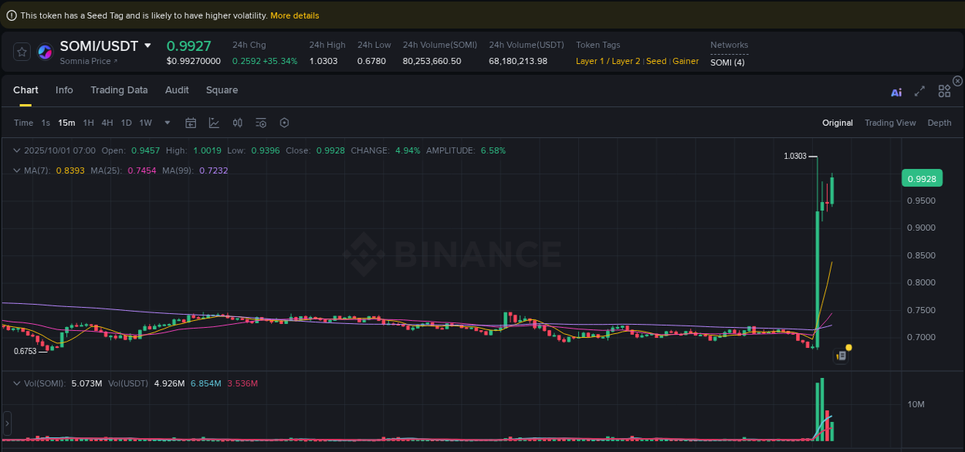The height and width of the screenshot is (452, 965).
Task: Collapse the Vol(SOMI) indicator panel
Action: tap(17, 383)
